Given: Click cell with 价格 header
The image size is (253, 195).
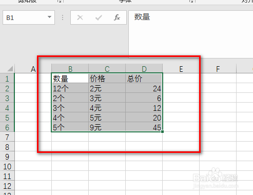Looking at the screenshot, I should (107, 79).
